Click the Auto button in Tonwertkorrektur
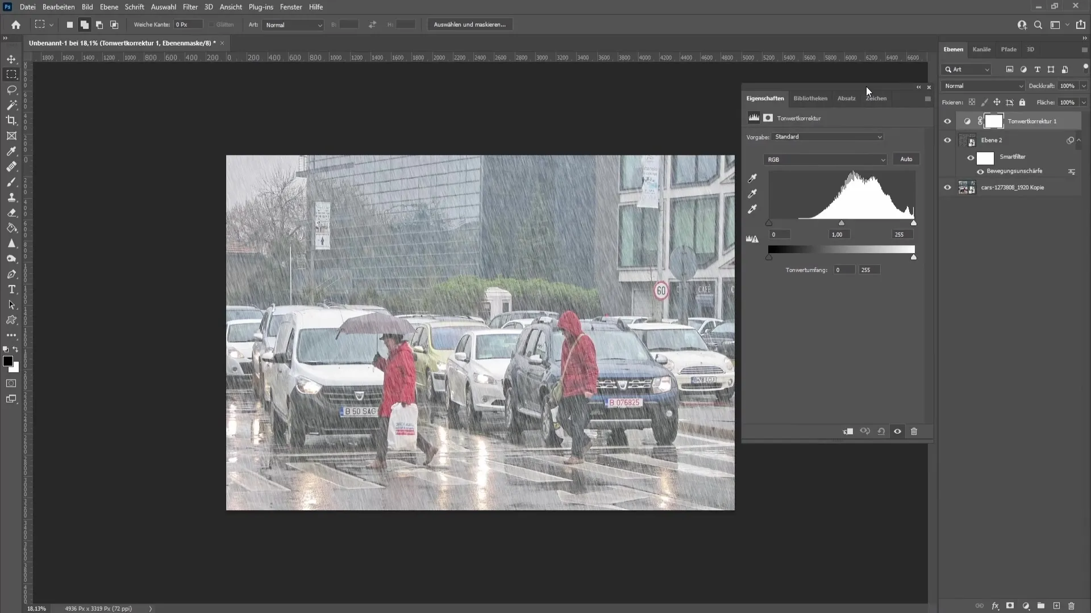 906,159
